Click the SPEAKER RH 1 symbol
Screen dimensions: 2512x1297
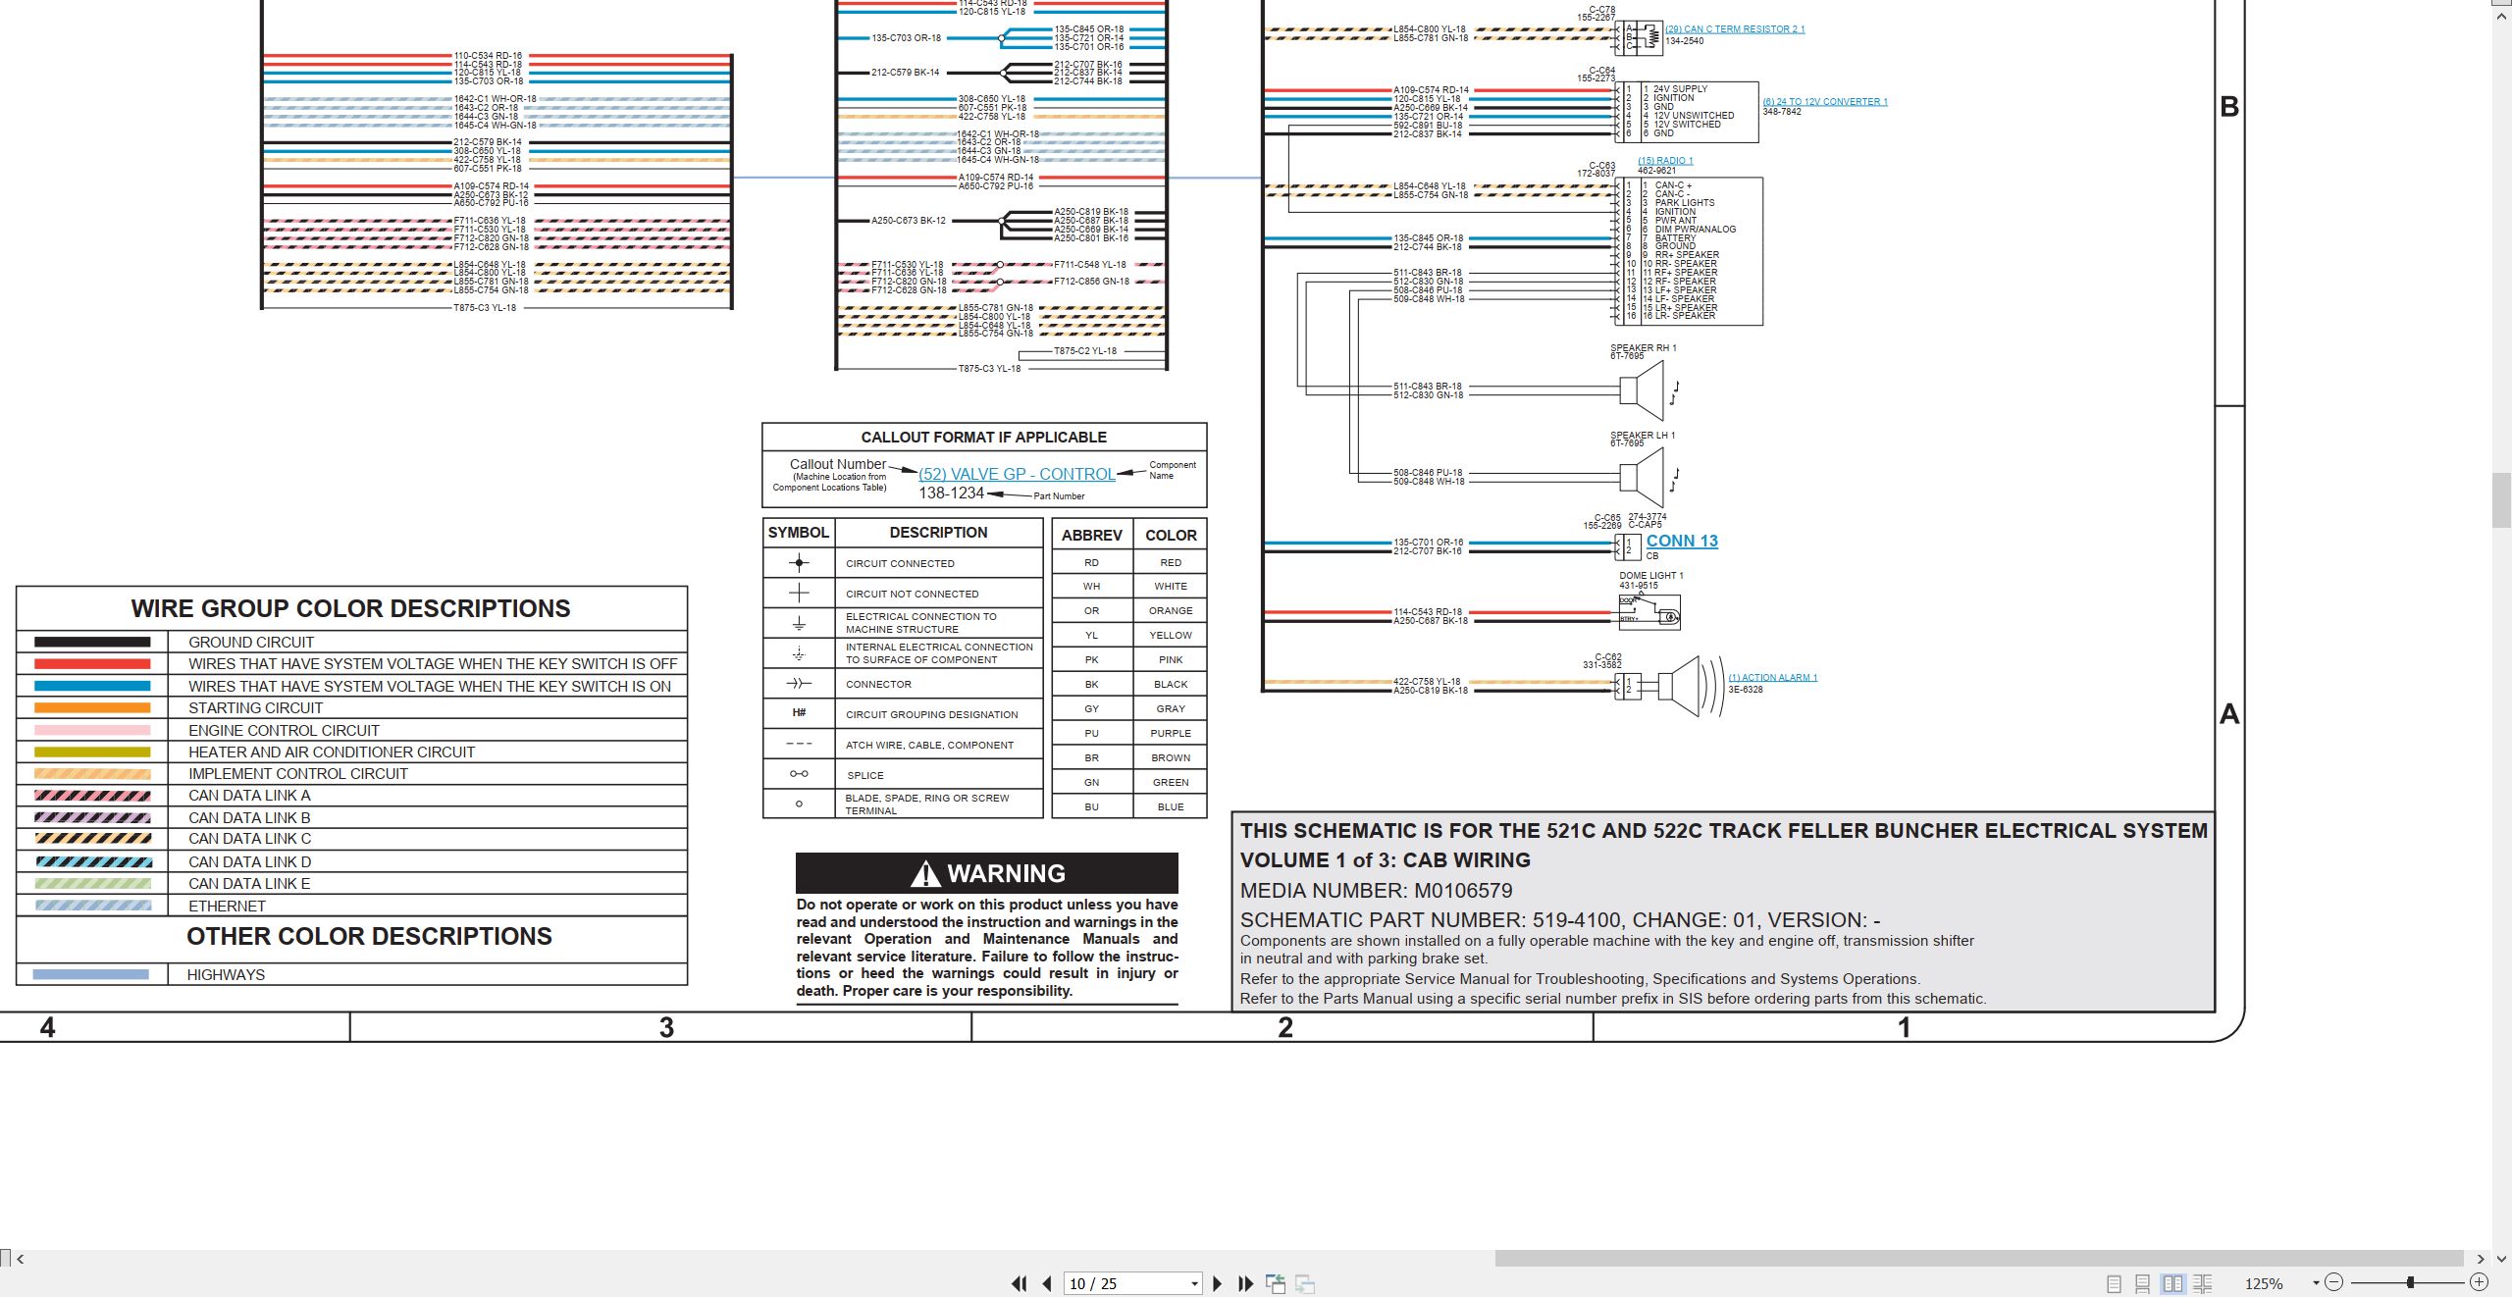[1644, 390]
